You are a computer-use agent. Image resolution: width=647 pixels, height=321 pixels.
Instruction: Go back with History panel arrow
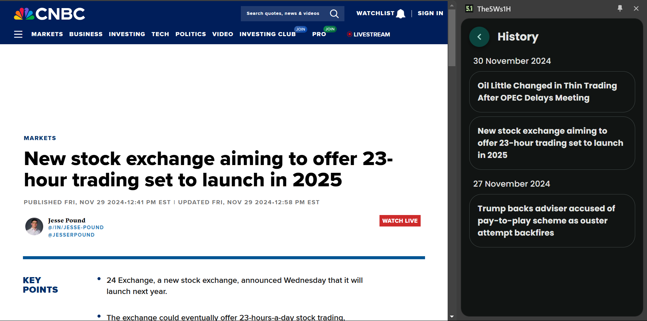479,37
